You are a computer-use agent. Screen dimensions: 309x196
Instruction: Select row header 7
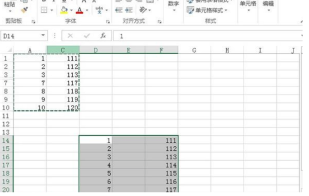[6, 83]
